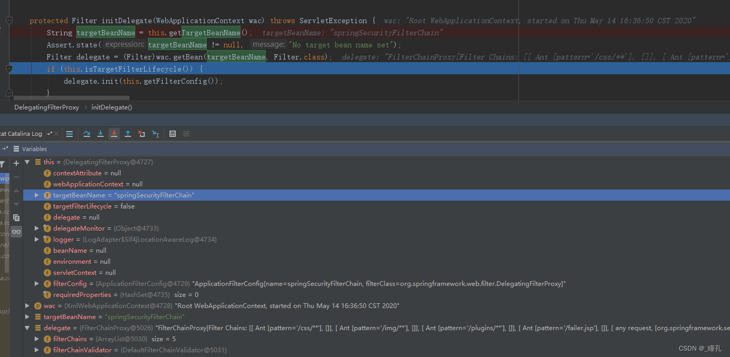The height and width of the screenshot is (357, 730).
Task: Collapse the 'this' variable node
Action: [x=27, y=162]
